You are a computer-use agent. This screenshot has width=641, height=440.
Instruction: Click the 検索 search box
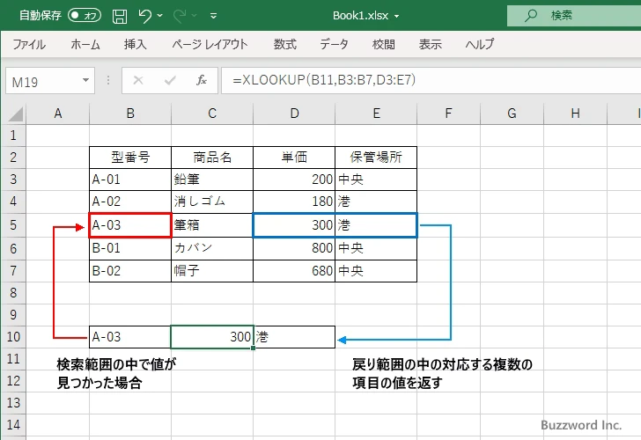574,16
